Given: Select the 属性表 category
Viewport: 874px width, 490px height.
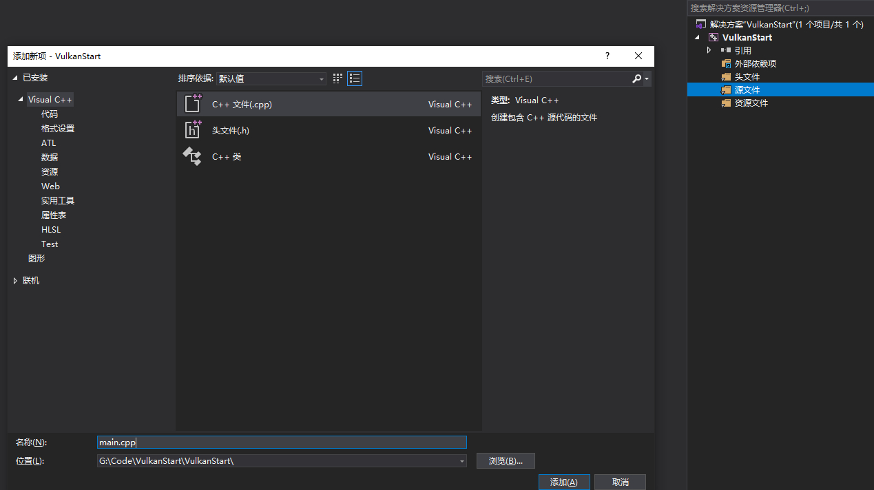Looking at the screenshot, I should pyautogui.click(x=54, y=215).
